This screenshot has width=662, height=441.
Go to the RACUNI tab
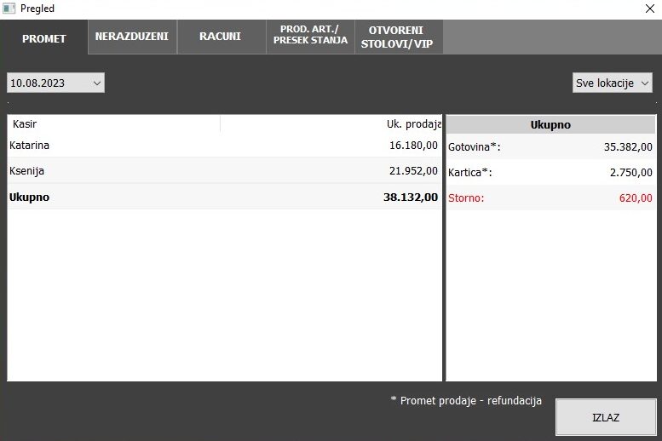coord(220,37)
